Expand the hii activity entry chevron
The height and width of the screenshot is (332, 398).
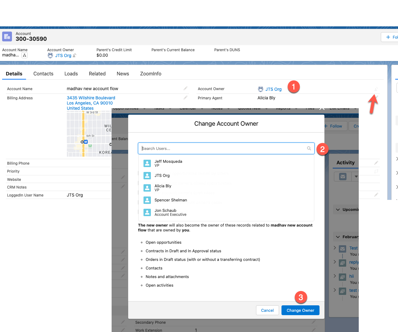335,276
